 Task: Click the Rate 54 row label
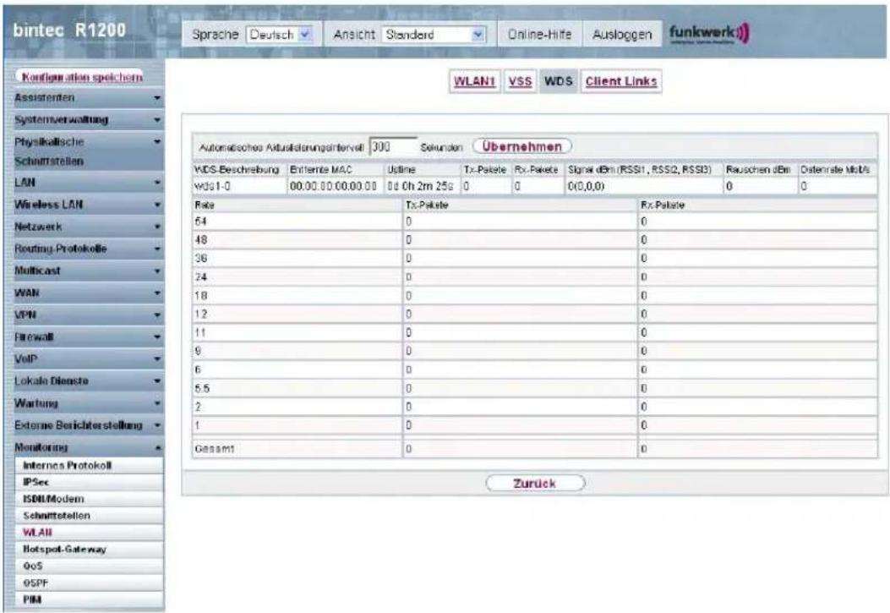(201, 222)
